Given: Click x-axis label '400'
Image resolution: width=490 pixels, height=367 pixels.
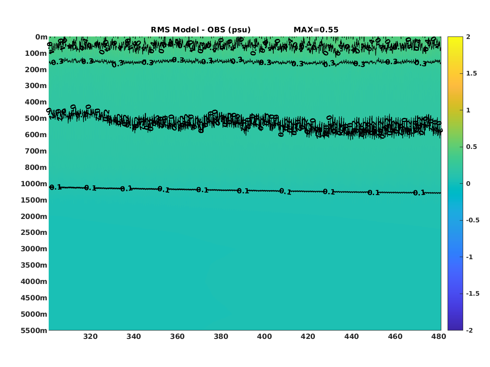Looking at the screenshot, I should (x=265, y=337).
